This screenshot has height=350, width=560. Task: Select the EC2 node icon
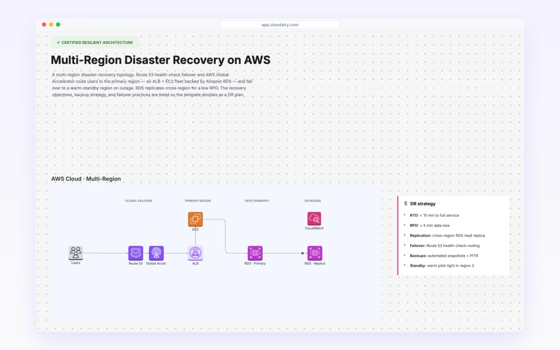[196, 219]
